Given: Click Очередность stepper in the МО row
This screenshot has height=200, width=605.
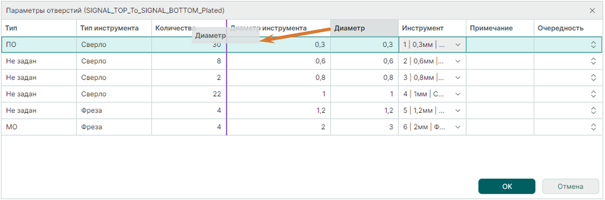Looking at the screenshot, I should pos(593,127).
